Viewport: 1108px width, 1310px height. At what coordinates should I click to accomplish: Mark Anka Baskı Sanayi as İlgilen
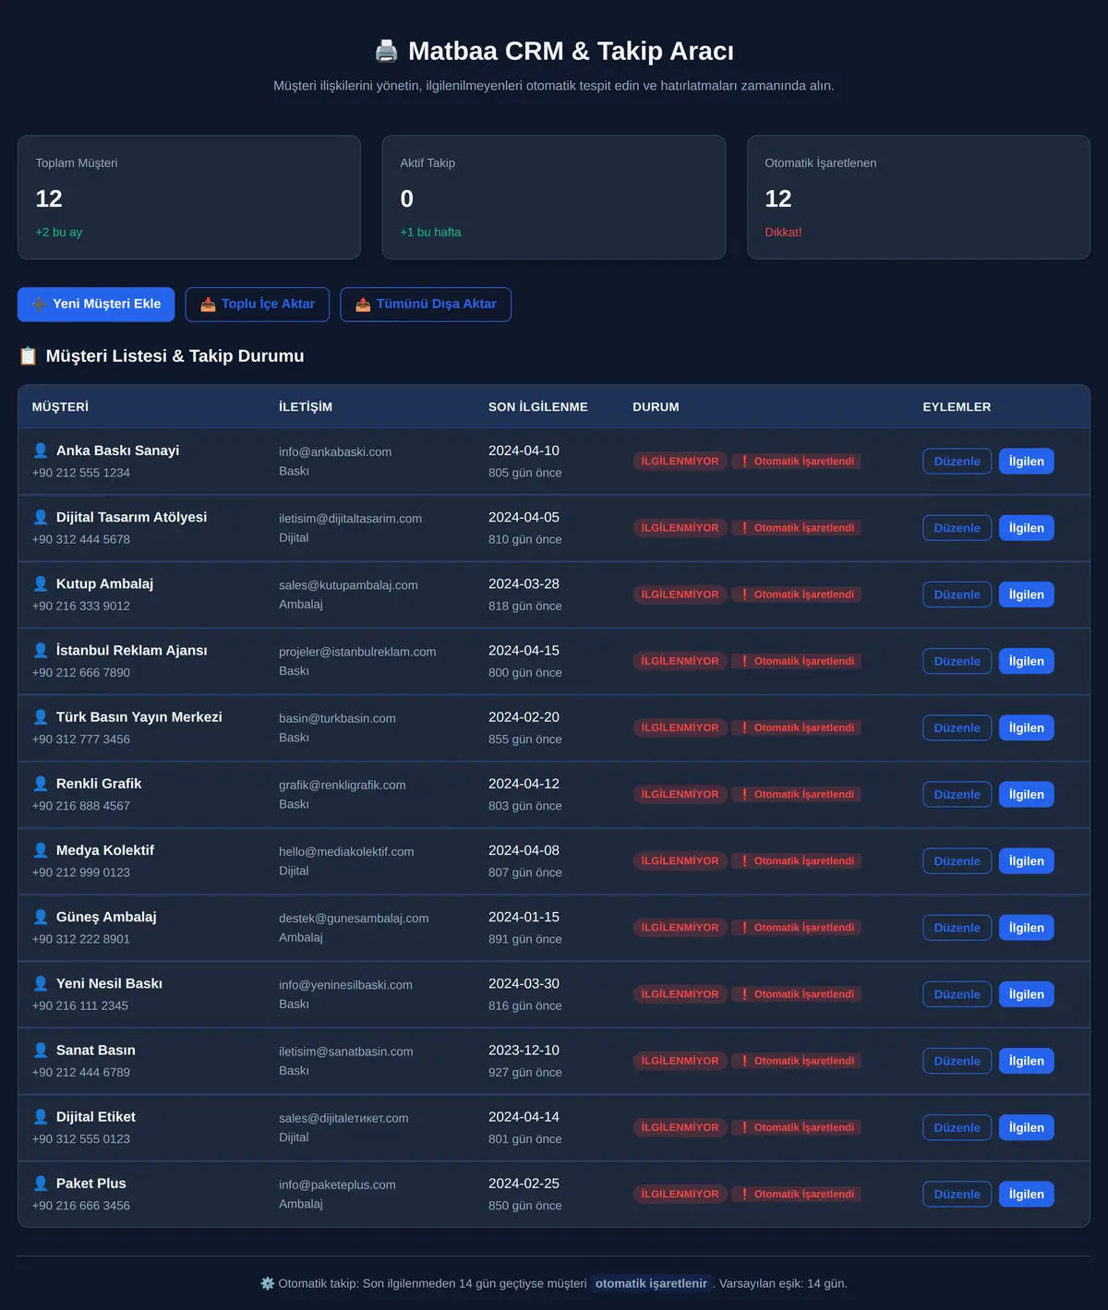coord(1027,462)
